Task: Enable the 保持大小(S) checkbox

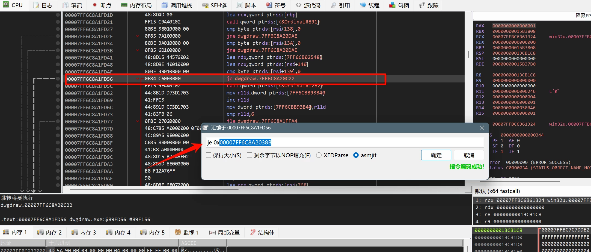Action: pyautogui.click(x=209, y=155)
